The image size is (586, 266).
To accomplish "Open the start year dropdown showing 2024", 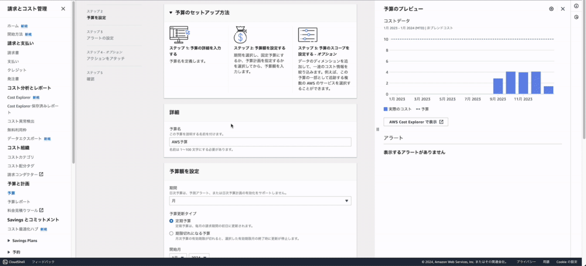I will pyautogui.click(x=199, y=256).
